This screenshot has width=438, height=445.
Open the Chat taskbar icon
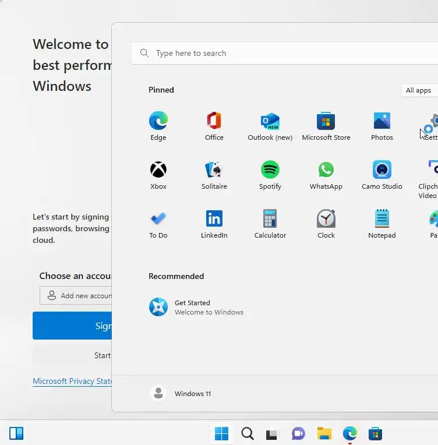click(x=298, y=433)
